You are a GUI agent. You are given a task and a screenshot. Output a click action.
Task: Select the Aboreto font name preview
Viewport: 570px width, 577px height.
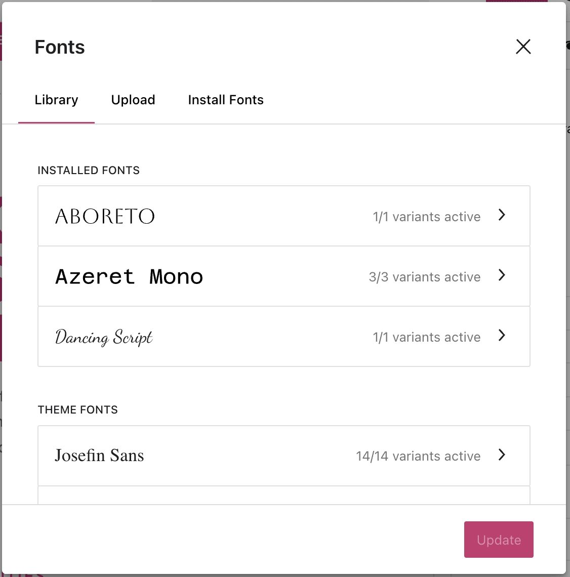pos(105,217)
